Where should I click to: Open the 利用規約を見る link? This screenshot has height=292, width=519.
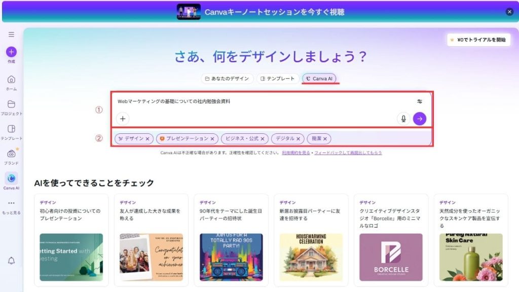tap(296, 153)
